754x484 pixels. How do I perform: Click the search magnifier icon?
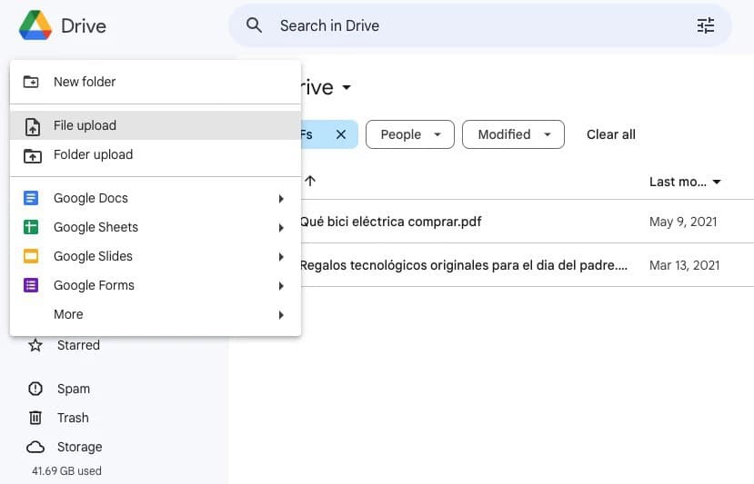coord(254,25)
